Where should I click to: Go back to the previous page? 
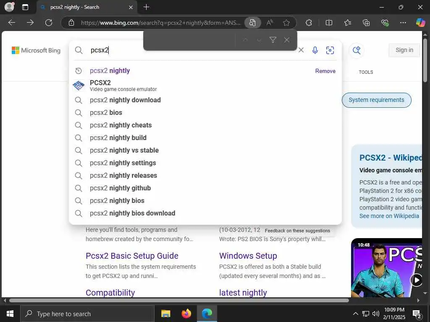pos(11,23)
